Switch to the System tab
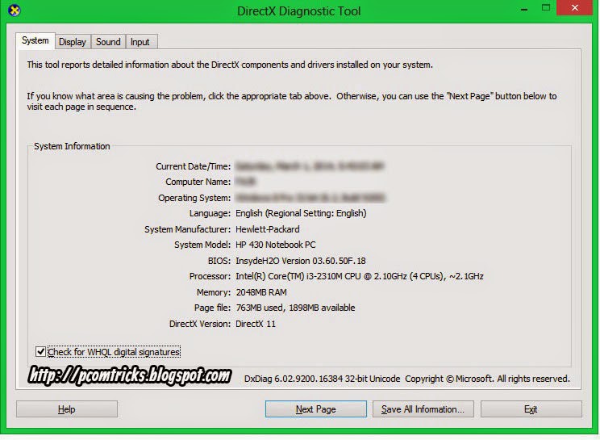This screenshot has height=440, width=600. (35, 40)
